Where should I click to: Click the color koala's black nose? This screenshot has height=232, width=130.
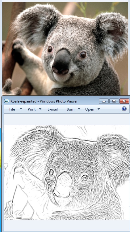(61, 62)
